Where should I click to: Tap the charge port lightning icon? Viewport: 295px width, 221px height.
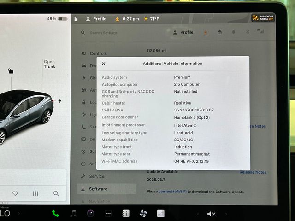(59, 101)
